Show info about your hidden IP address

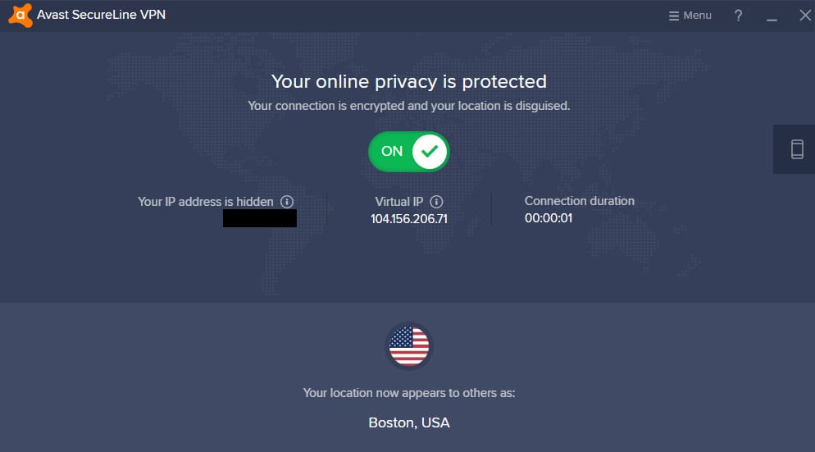click(287, 202)
